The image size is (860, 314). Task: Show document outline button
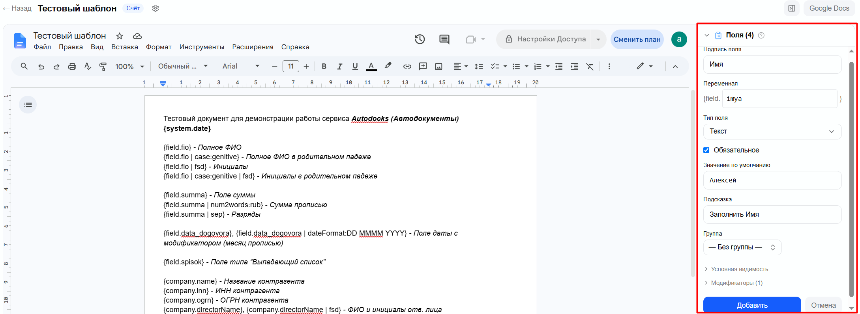point(28,105)
